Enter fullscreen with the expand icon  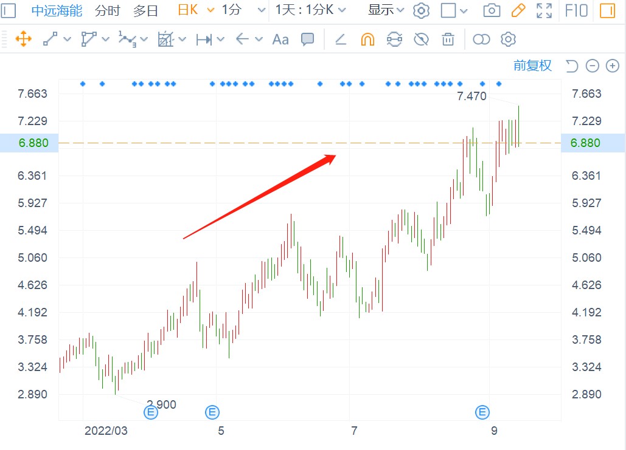click(x=544, y=10)
